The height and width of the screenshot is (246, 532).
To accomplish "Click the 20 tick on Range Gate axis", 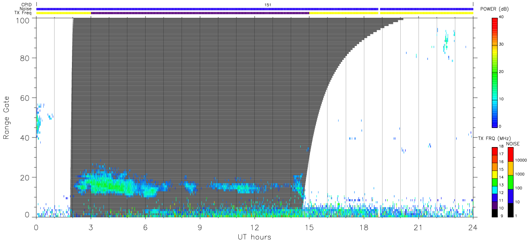I will coord(25,177).
